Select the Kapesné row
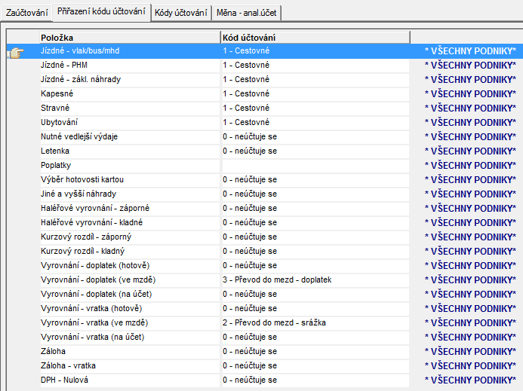Screen dimensions: 523x391 click(129, 94)
